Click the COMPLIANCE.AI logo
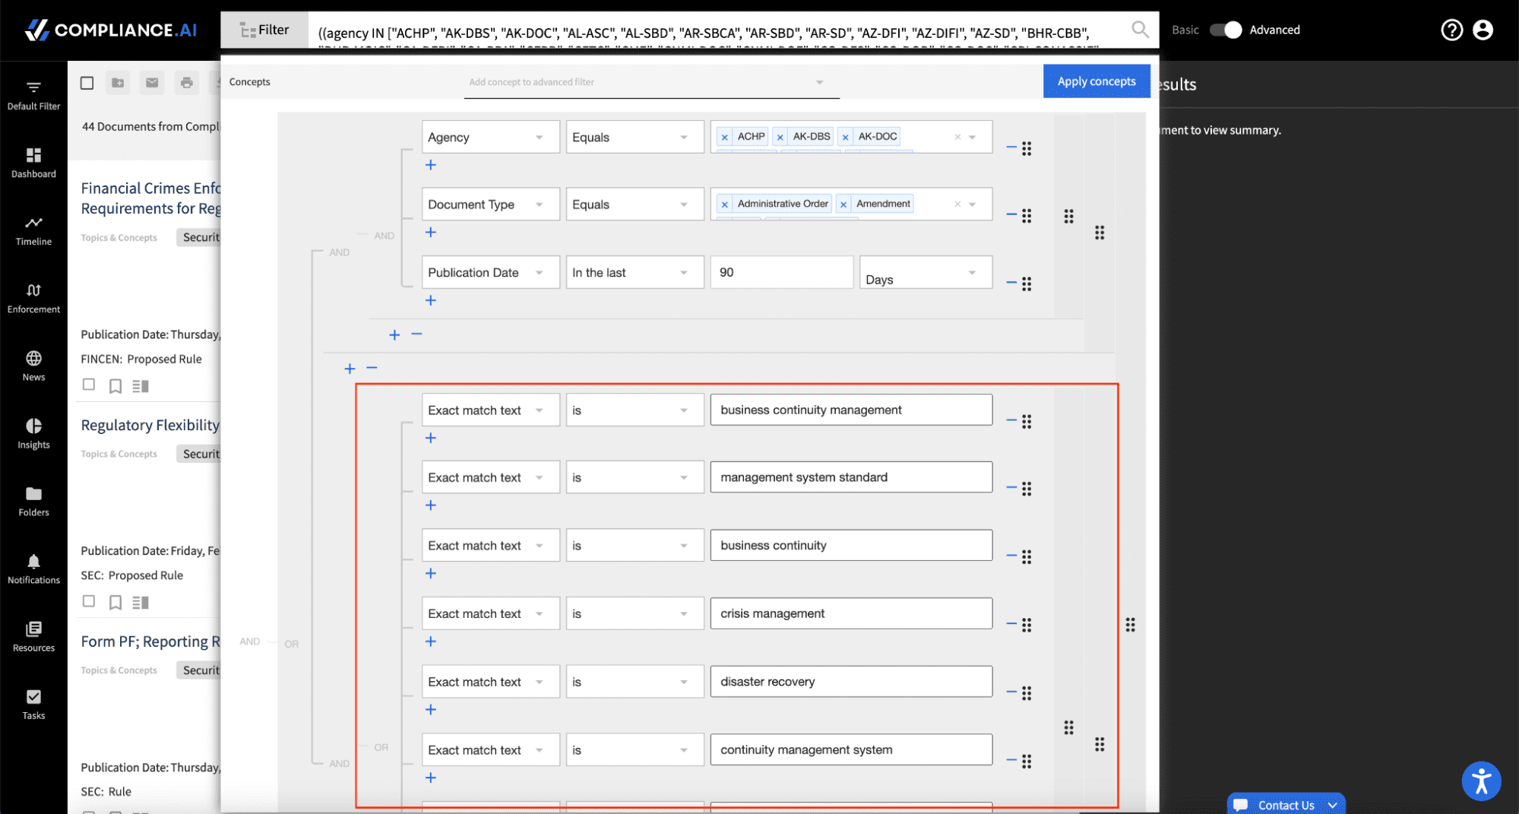This screenshot has width=1519, height=814. 111,30
